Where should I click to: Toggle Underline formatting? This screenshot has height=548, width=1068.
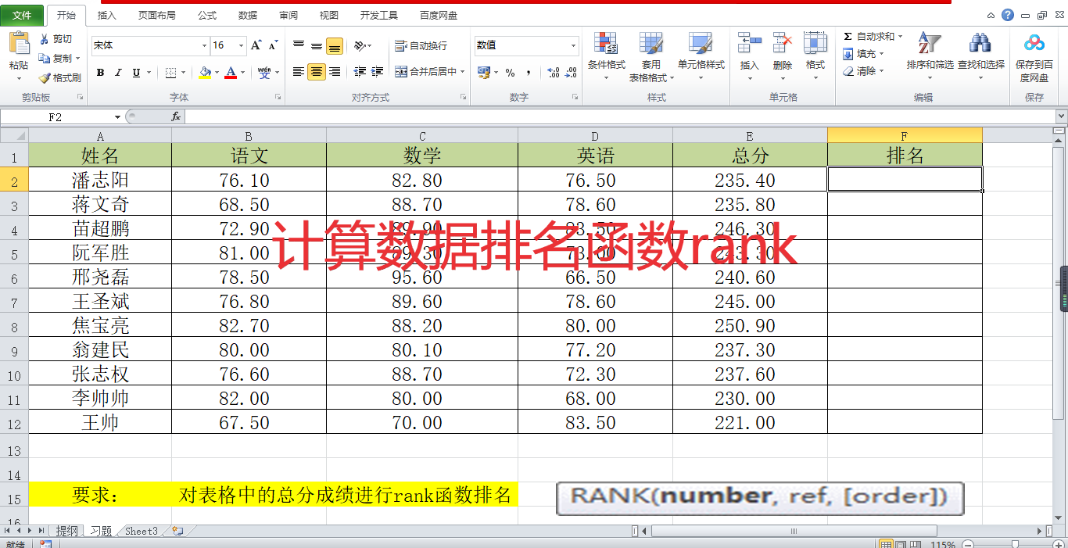click(136, 73)
